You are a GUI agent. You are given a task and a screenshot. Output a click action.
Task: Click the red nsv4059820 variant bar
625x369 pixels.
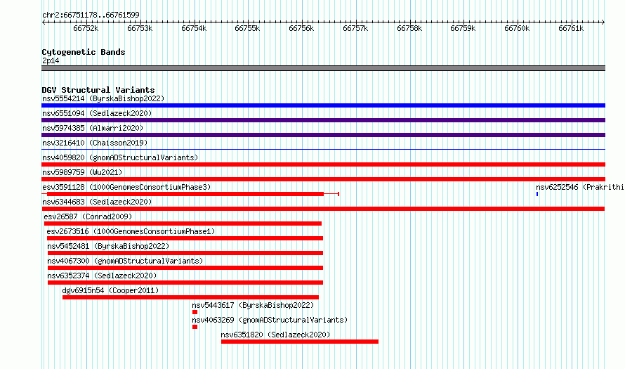coord(323,164)
